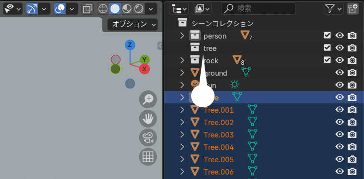Click the ground mesh data icon
Screen dimensions: 364x179
(x=246, y=72)
